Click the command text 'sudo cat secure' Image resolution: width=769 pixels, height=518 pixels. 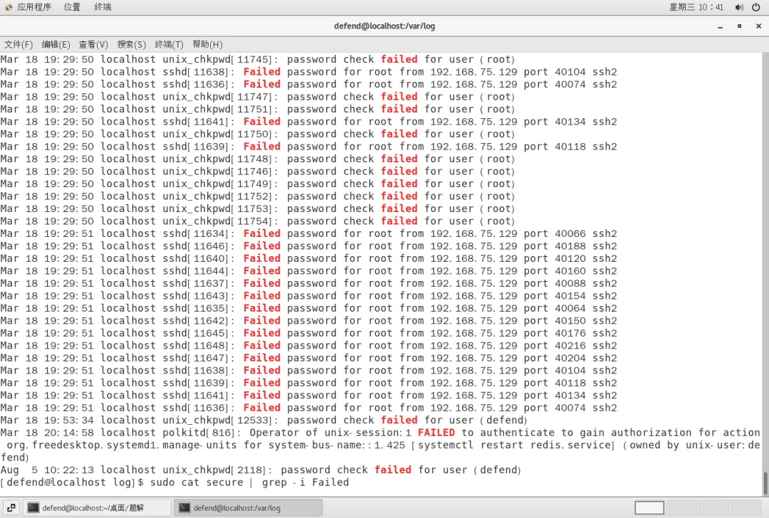[x=197, y=482]
